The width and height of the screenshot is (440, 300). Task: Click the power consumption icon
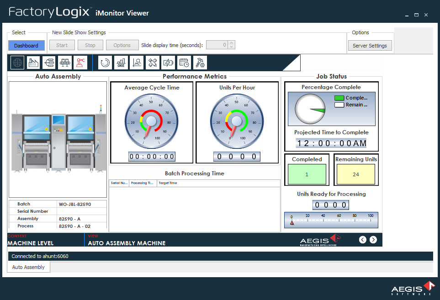click(168, 63)
